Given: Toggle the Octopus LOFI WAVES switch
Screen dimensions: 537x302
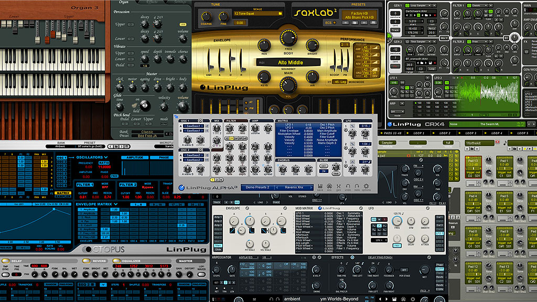Looking at the screenshot, I should click(x=202, y=274).
